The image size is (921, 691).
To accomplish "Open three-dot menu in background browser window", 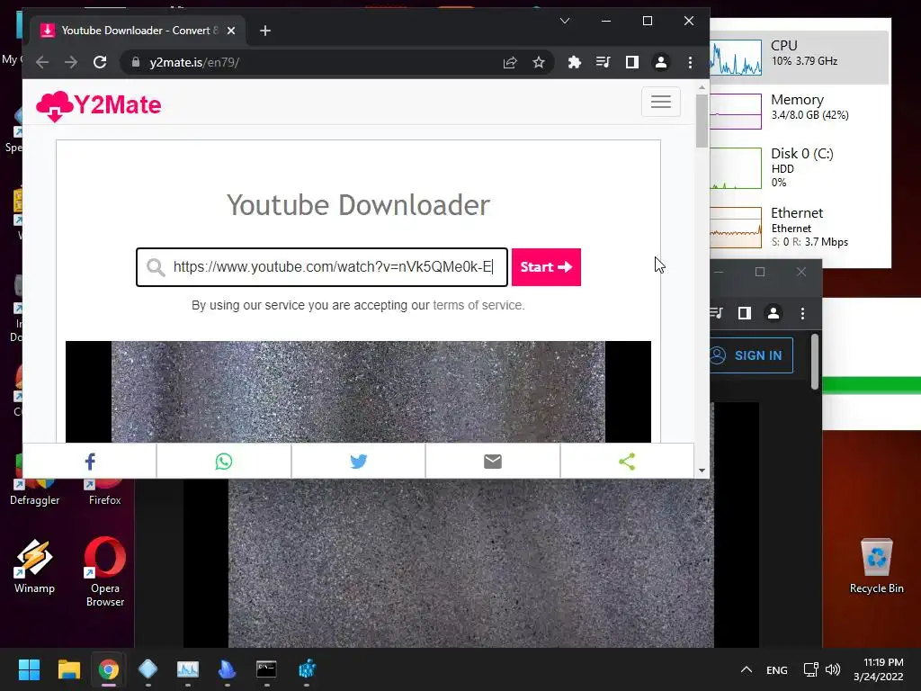I will pyautogui.click(x=802, y=314).
